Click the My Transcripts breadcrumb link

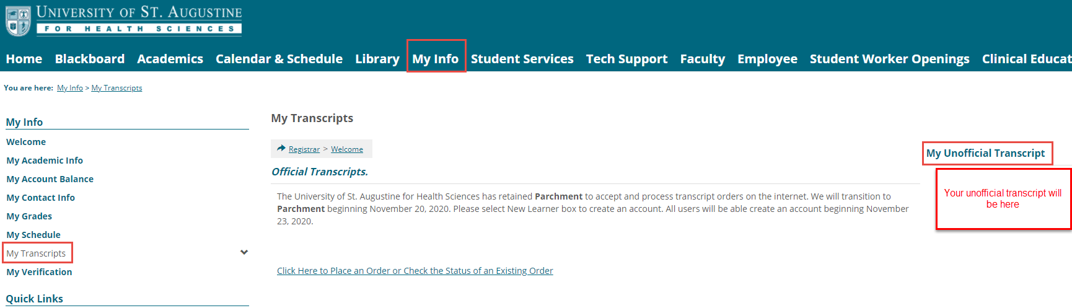click(116, 88)
